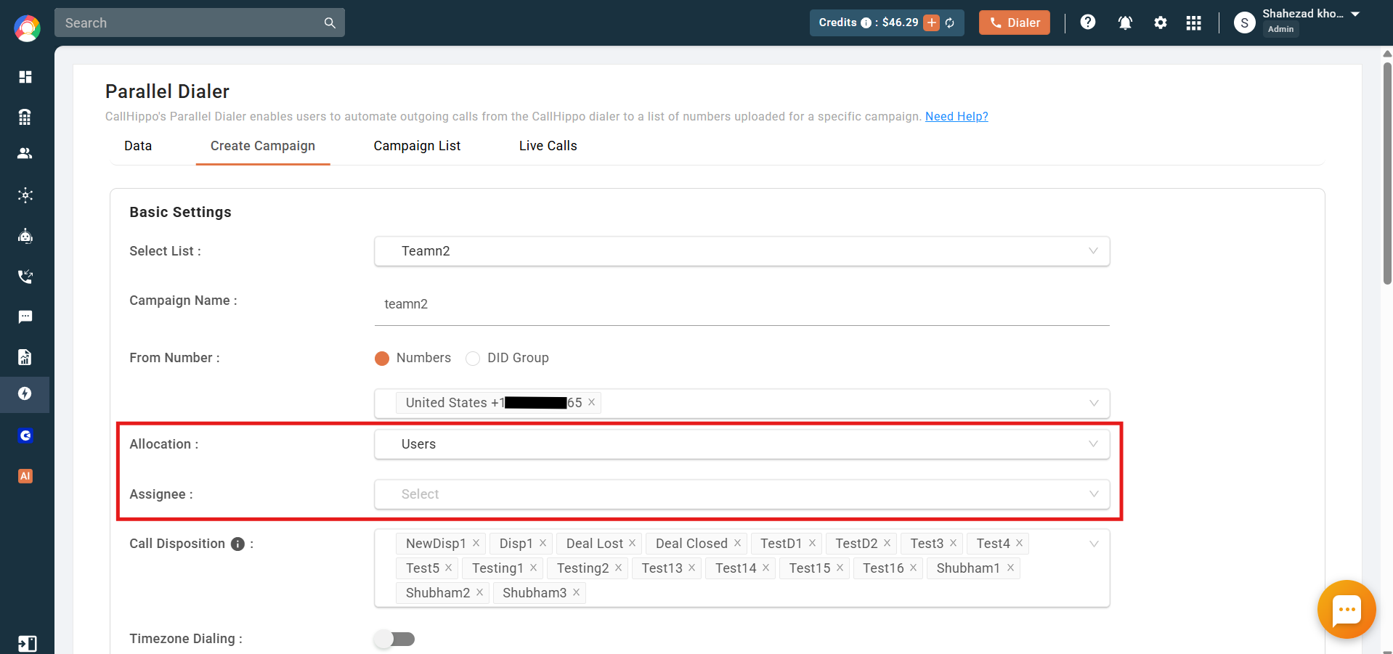Remove the Deal Closed disposition tag

[x=737, y=543]
